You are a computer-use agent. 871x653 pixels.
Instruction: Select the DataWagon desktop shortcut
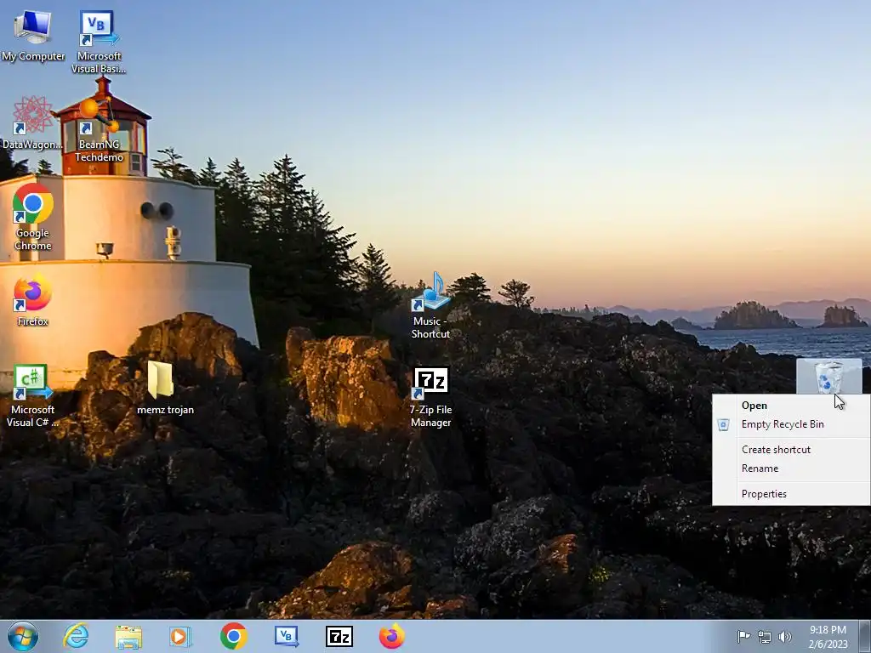pos(32,123)
